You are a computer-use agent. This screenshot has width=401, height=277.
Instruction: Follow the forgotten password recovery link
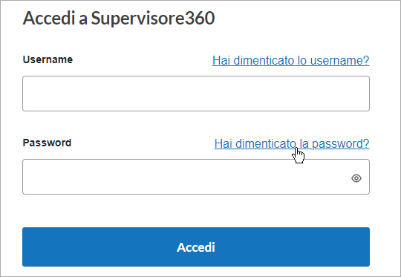292,144
